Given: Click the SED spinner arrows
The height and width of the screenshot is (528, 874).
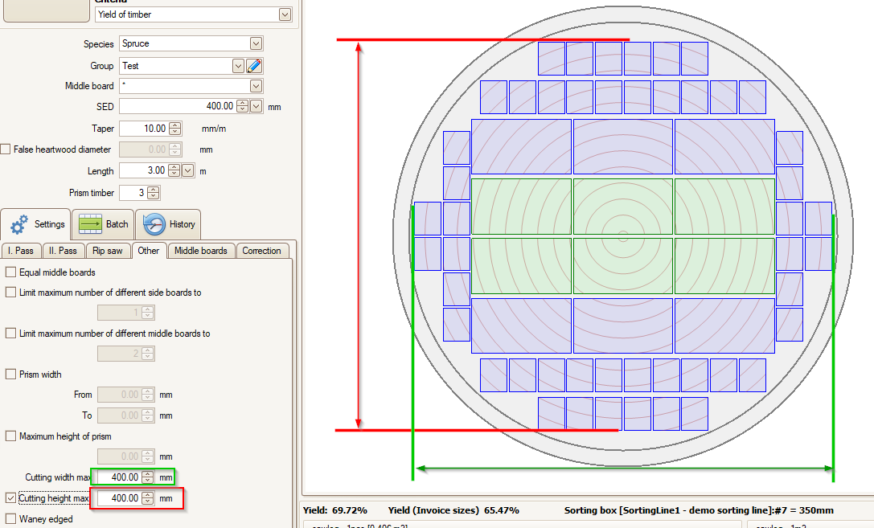Looking at the screenshot, I should click(x=243, y=106).
